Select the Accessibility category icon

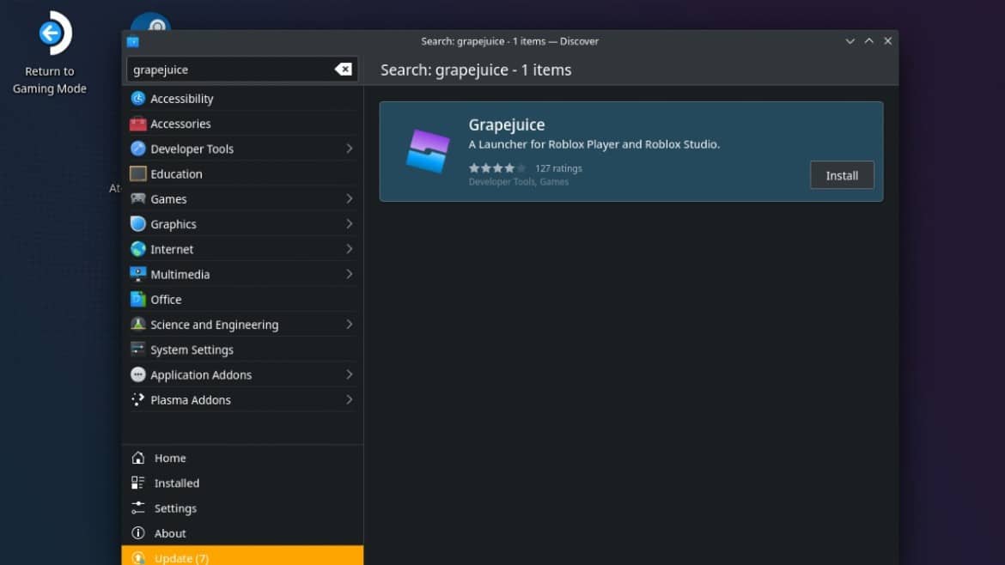[138, 99]
